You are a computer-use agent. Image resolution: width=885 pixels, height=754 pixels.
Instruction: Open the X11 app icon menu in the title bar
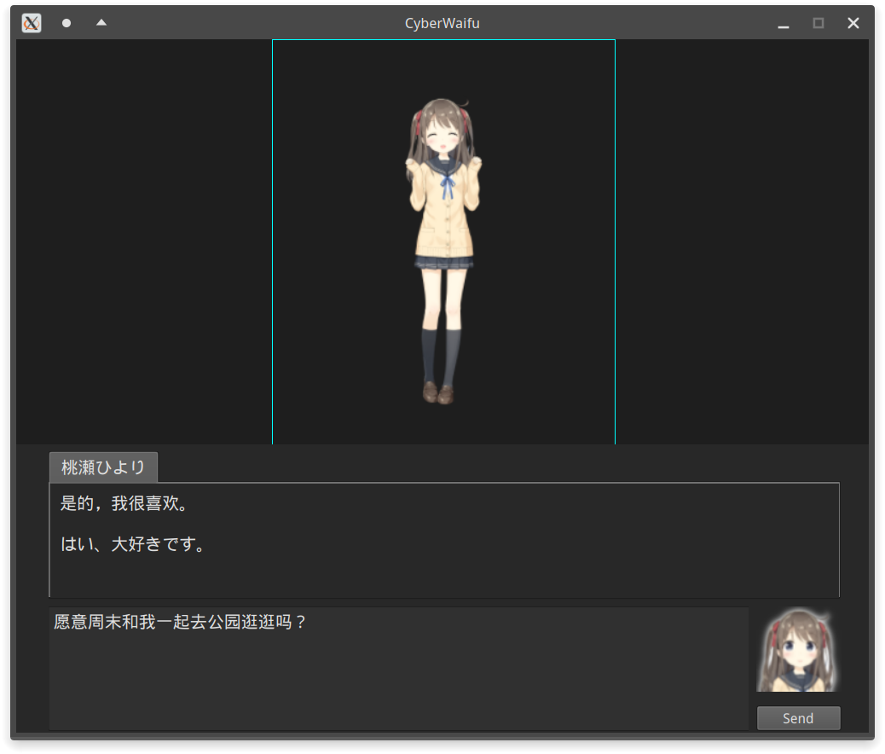pyautogui.click(x=32, y=23)
